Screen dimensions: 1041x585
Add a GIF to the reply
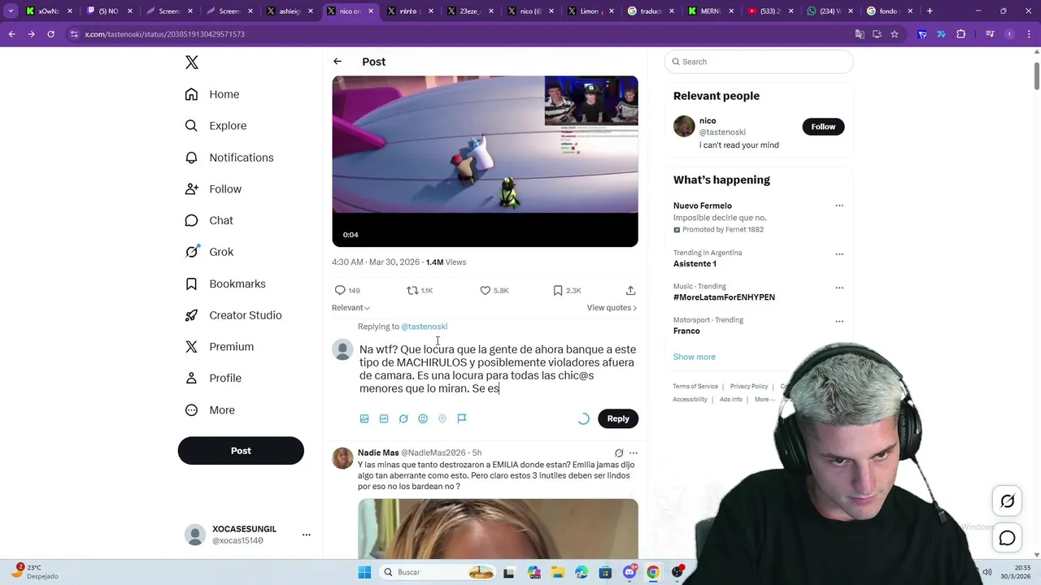coord(384,418)
